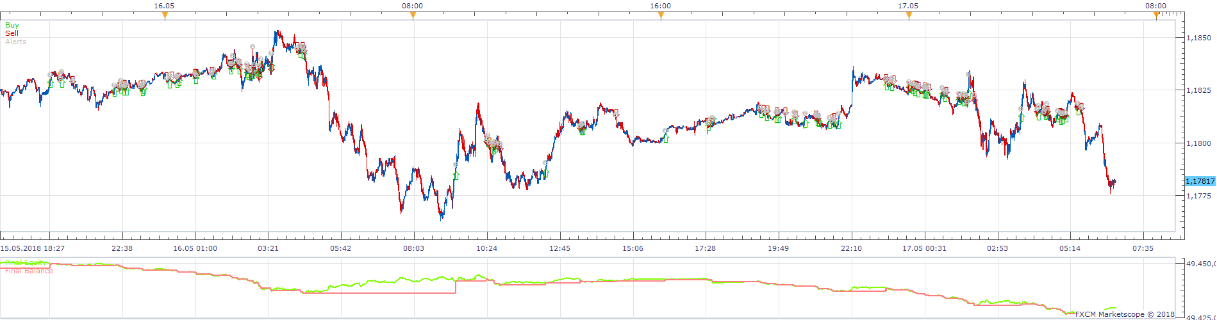Click the orange session marker under 16.05
Viewport: 1217px width, 320px height.
coord(165,15)
